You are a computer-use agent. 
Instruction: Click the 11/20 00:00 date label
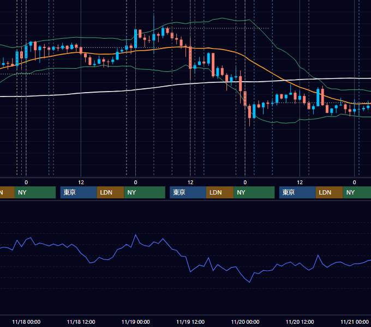[x=245, y=322]
